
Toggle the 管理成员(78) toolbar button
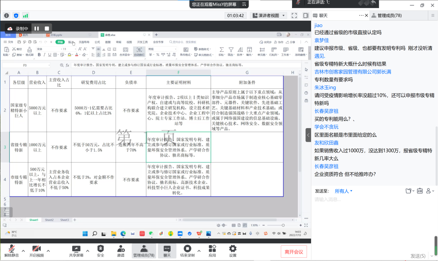click(x=144, y=251)
